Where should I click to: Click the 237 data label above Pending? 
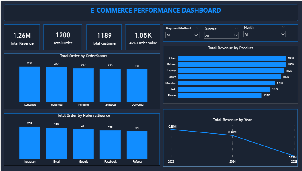coord(83,65)
